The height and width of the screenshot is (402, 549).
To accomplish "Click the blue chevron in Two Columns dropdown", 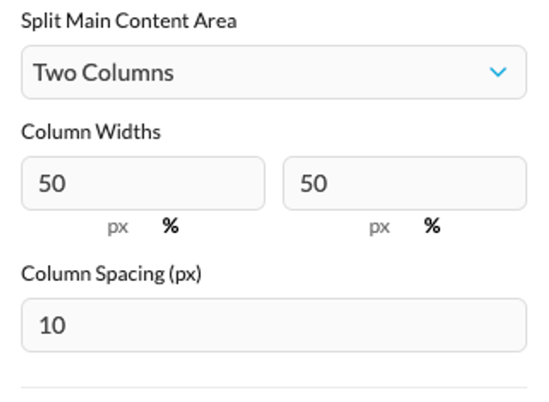I will coord(498,72).
